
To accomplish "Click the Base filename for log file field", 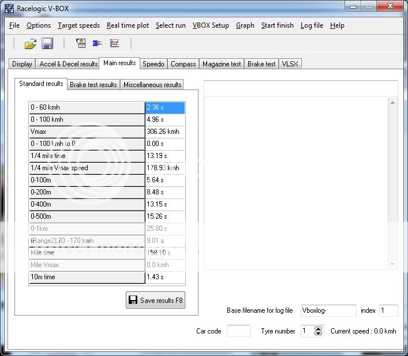I will (328, 310).
